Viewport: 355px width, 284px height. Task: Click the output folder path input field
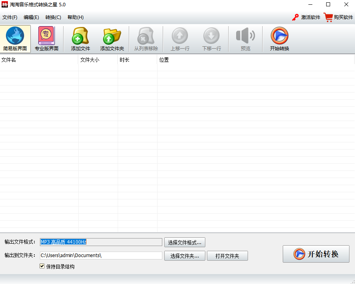pos(101,256)
